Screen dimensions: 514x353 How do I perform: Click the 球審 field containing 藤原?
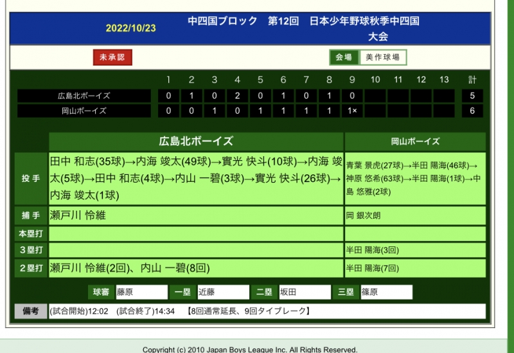pyautogui.click(x=141, y=292)
